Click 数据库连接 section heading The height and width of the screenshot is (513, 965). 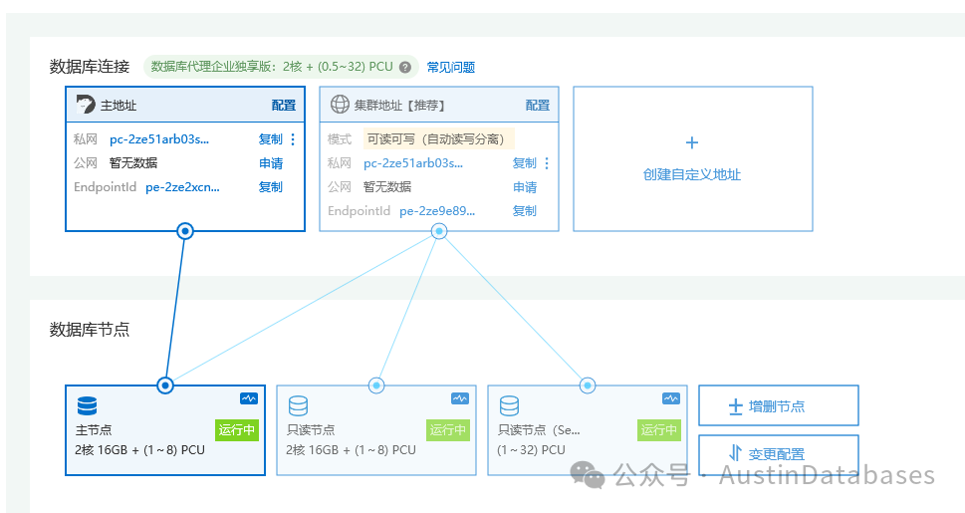point(90,67)
